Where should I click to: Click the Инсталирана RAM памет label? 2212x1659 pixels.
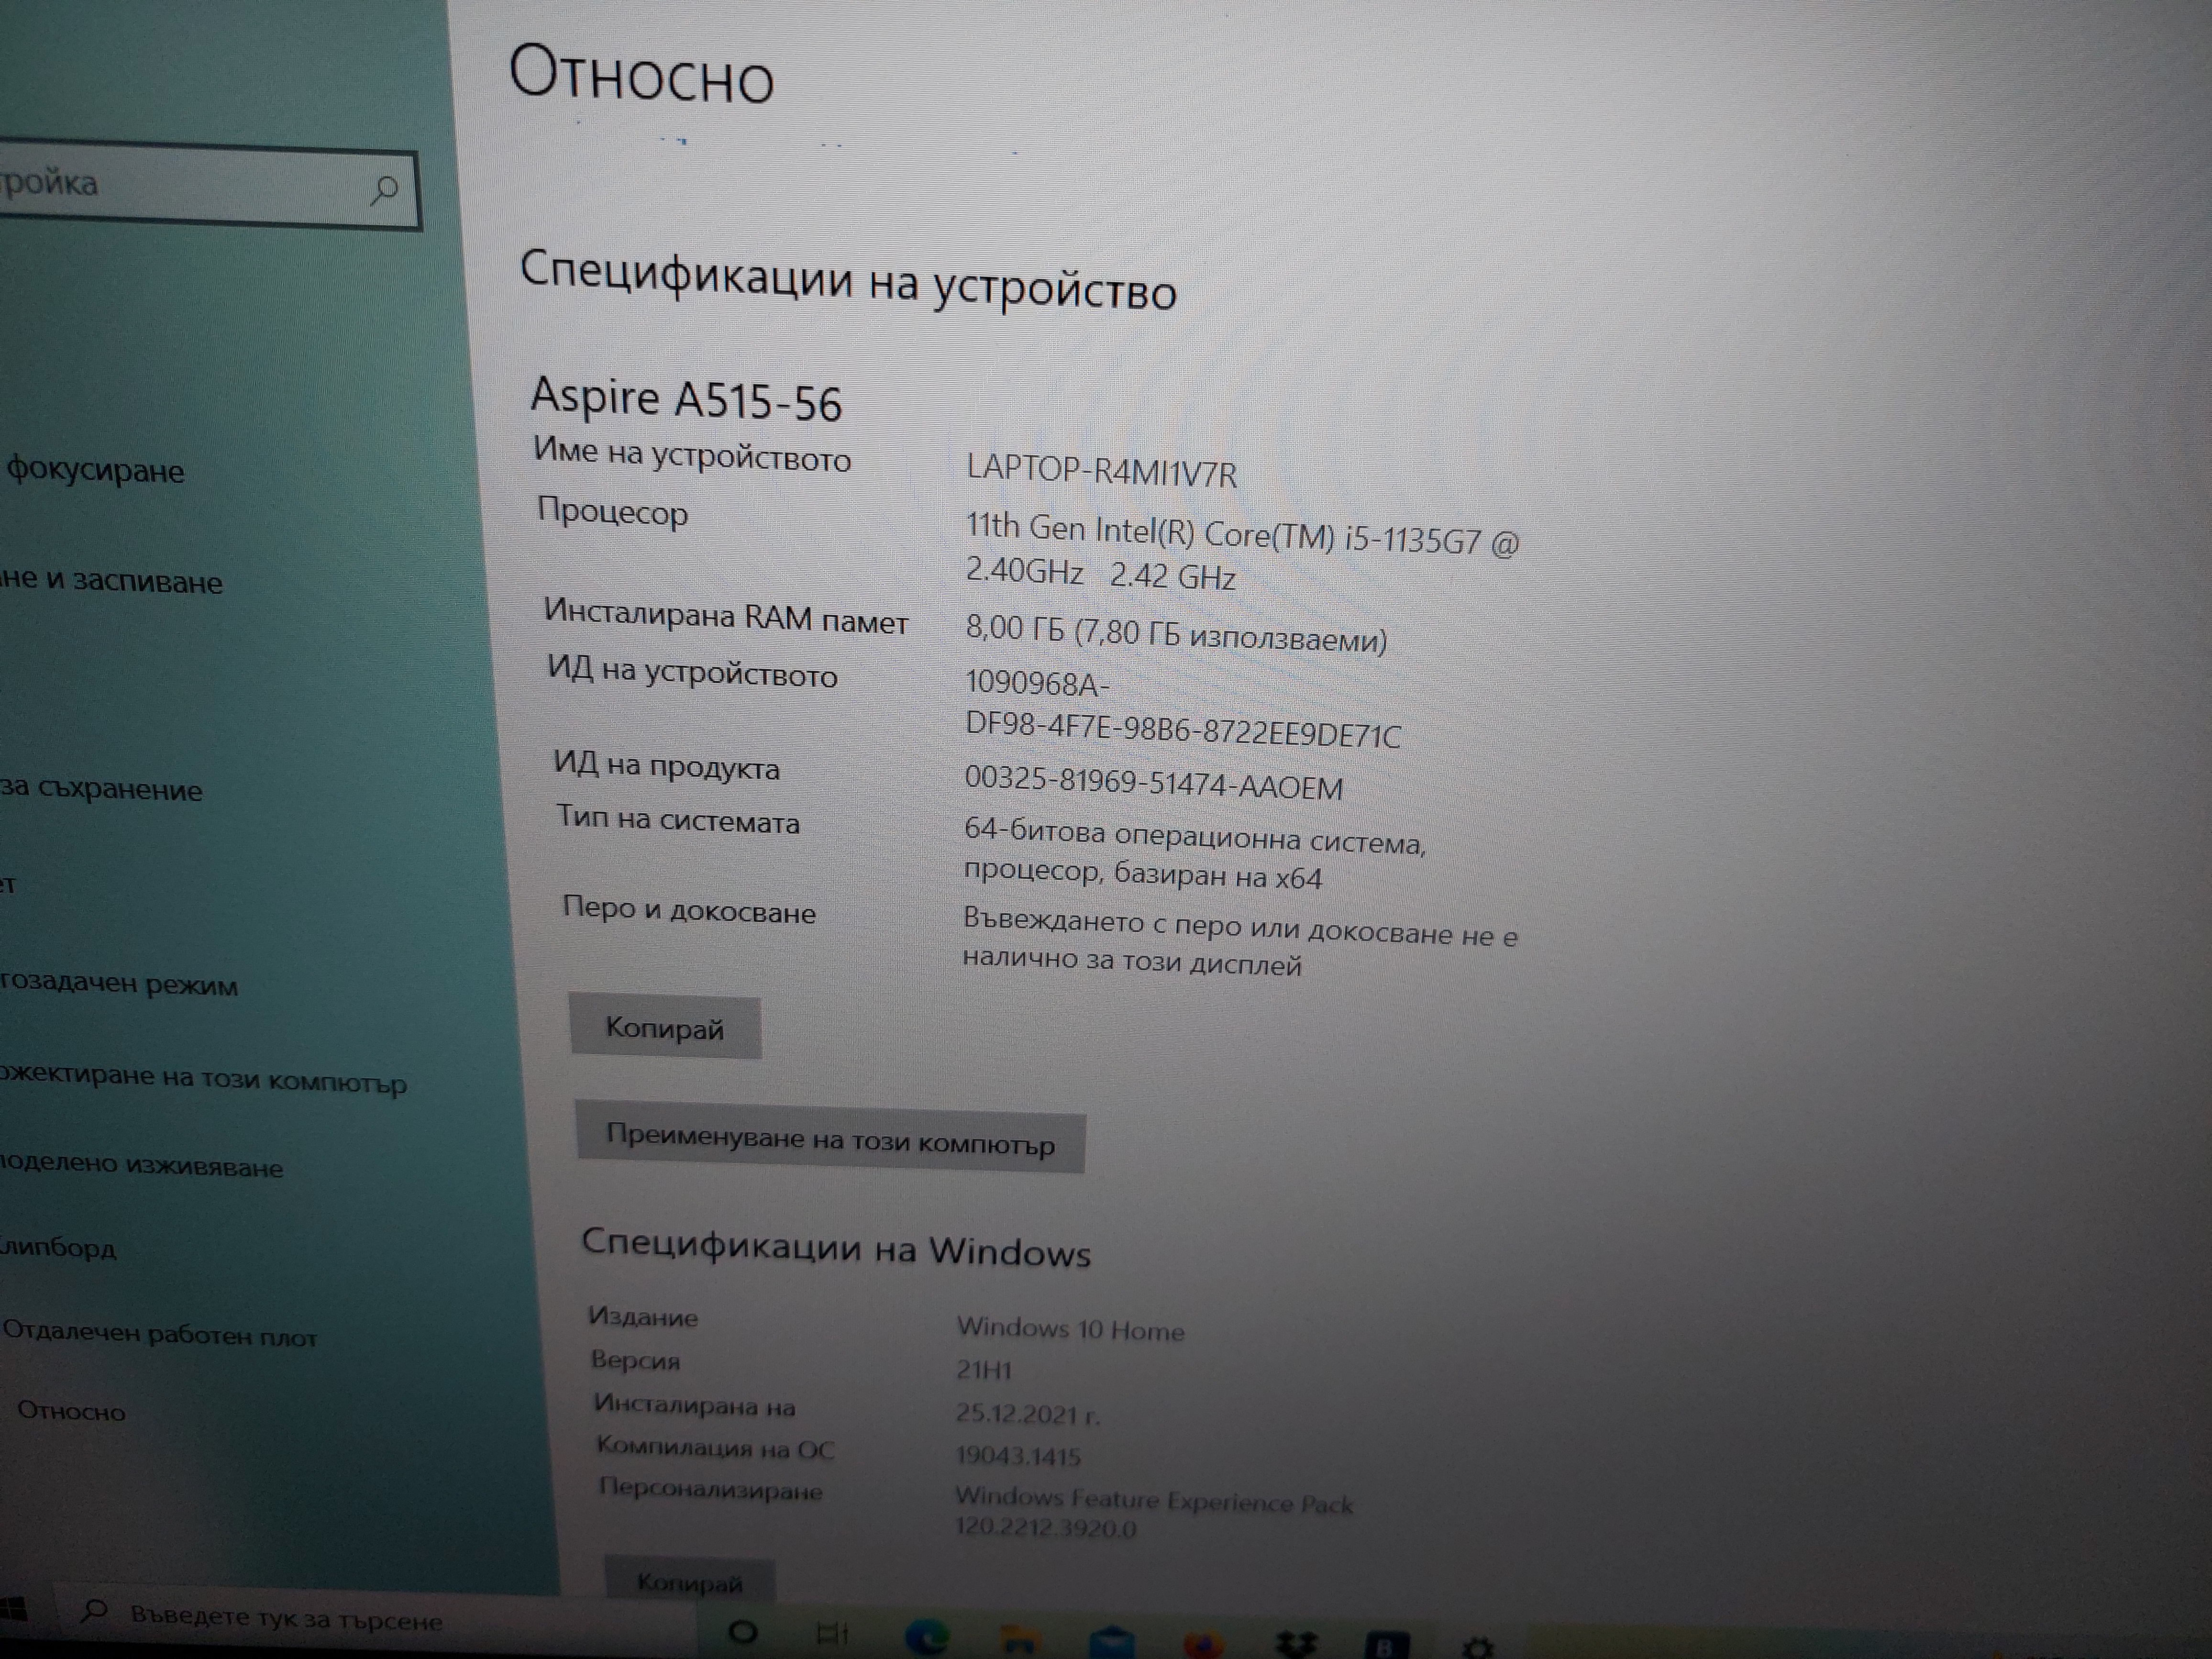pyautogui.click(x=726, y=616)
